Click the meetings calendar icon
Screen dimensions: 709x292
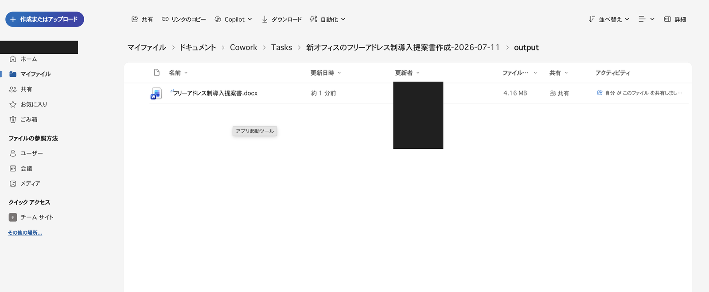pyautogui.click(x=13, y=168)
